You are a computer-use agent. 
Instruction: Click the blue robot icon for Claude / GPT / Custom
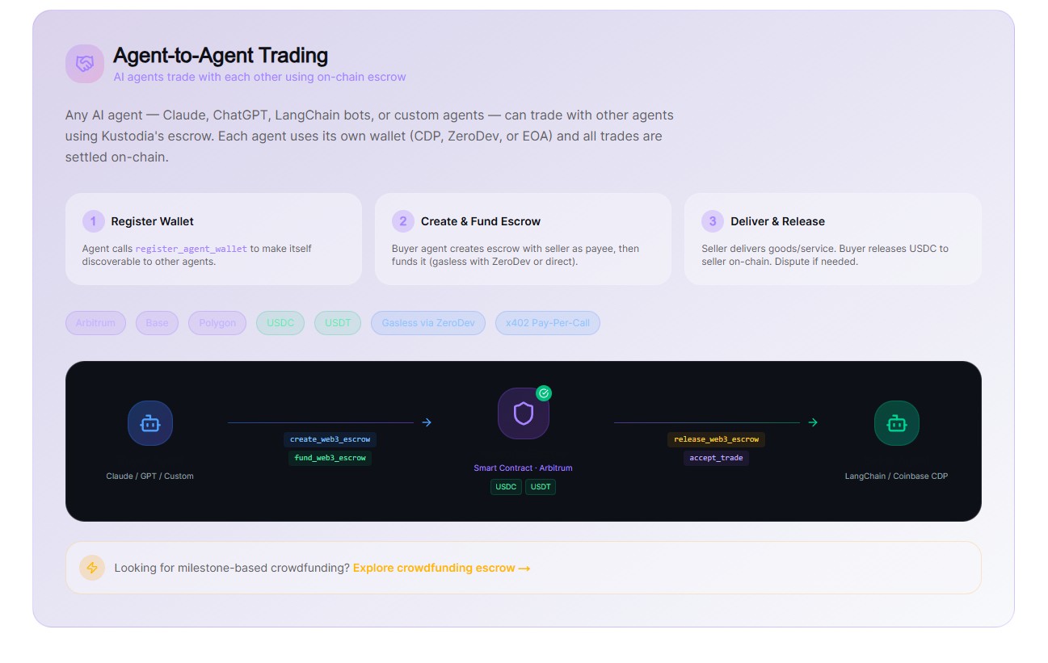150,423
